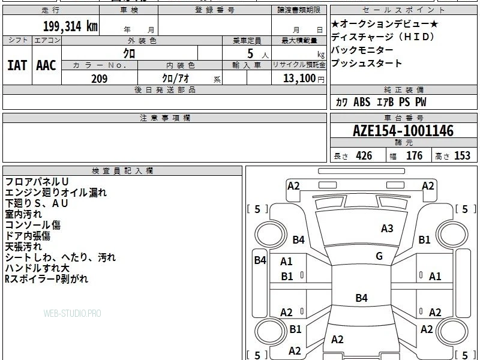Select the A3 mark on the hood
The height and width of the screenshot is (360, 480).
click(x=387, y=229)
